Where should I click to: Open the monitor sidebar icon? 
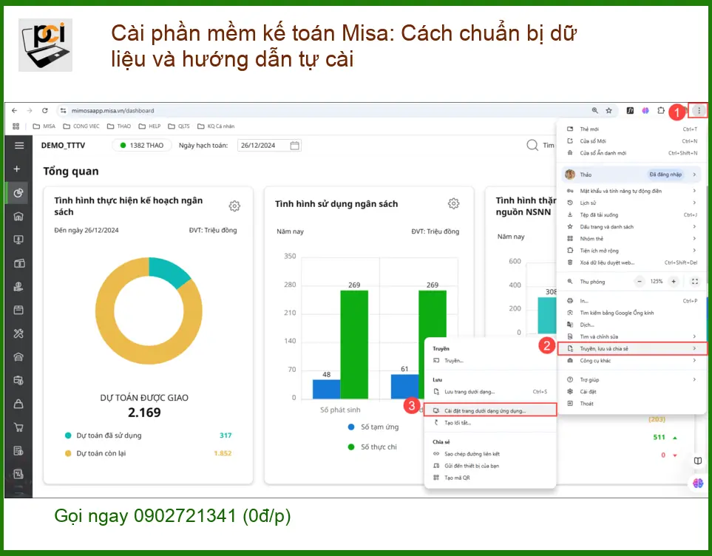click(18, 240)
